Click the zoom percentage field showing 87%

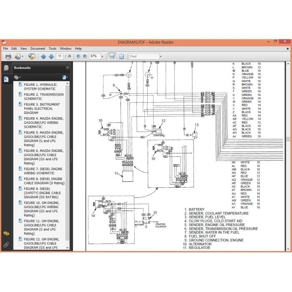(95, 56)
